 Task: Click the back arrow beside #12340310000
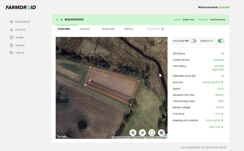[57, 20]
